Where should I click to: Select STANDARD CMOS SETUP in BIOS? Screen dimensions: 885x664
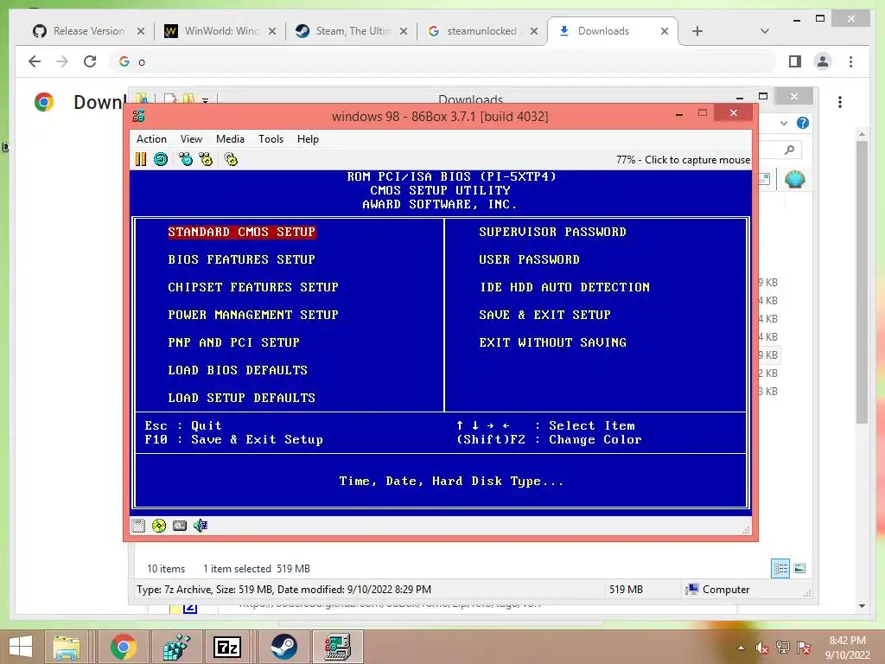pyautogui.click(x=242, y=232)
